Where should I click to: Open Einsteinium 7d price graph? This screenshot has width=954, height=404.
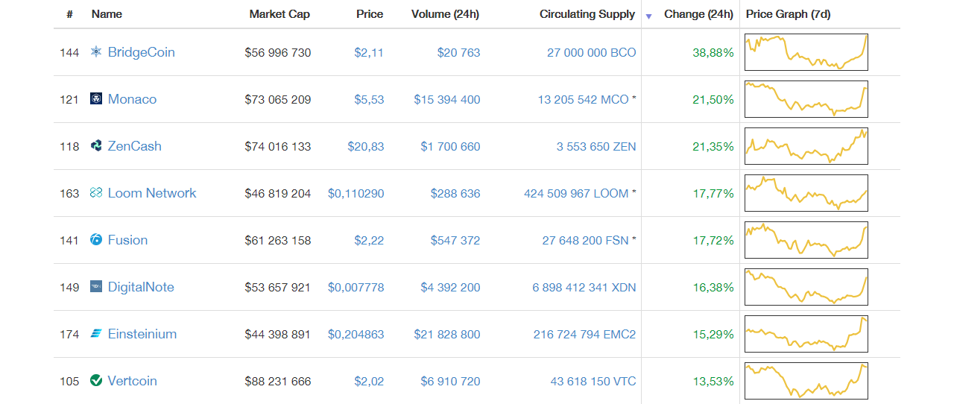(x=806, y=334)
